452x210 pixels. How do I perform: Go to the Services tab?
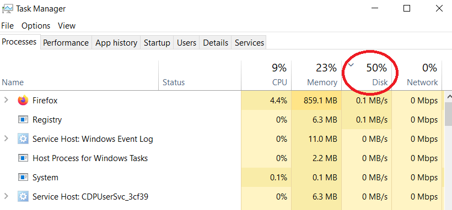[249, 43]
